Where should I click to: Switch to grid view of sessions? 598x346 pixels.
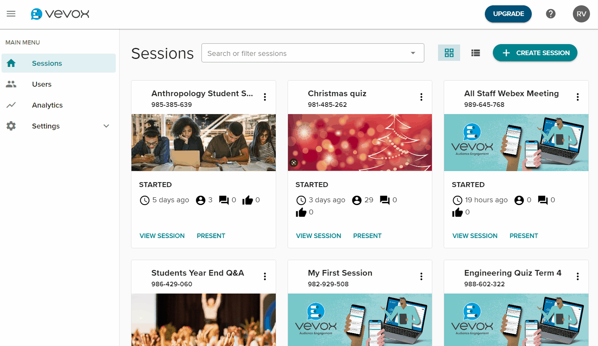click(x=449, y=53)
